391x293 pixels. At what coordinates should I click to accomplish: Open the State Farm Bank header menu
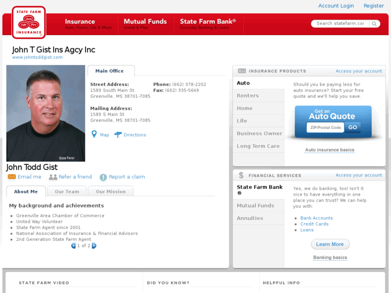coord(208,24)
